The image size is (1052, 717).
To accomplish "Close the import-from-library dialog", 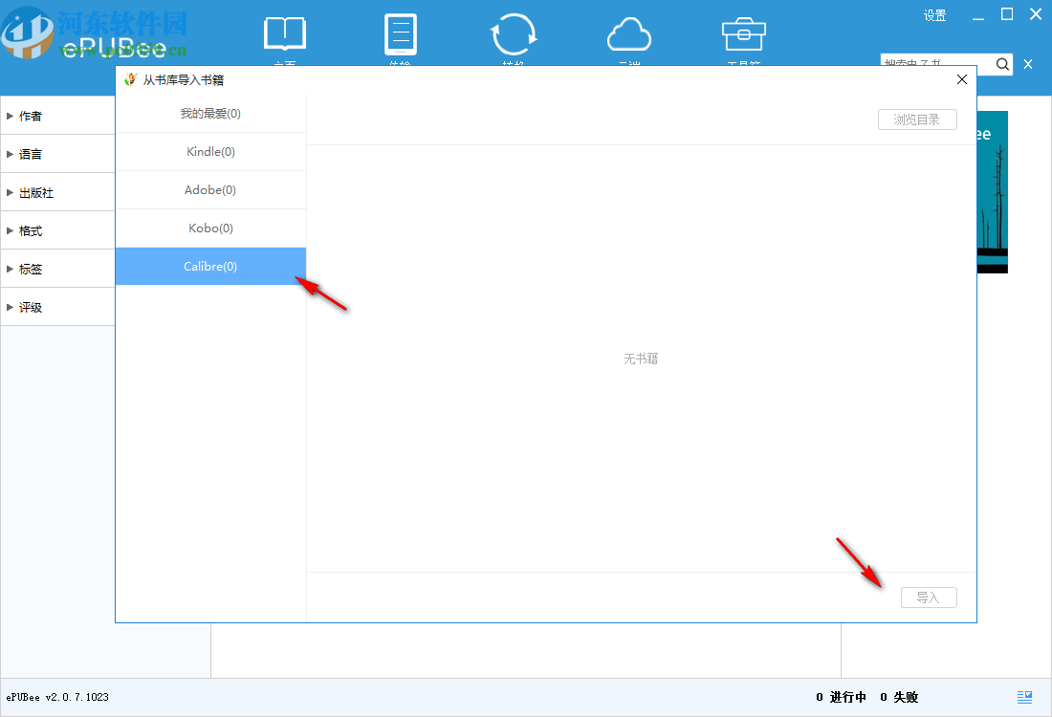I will [961, 79].
